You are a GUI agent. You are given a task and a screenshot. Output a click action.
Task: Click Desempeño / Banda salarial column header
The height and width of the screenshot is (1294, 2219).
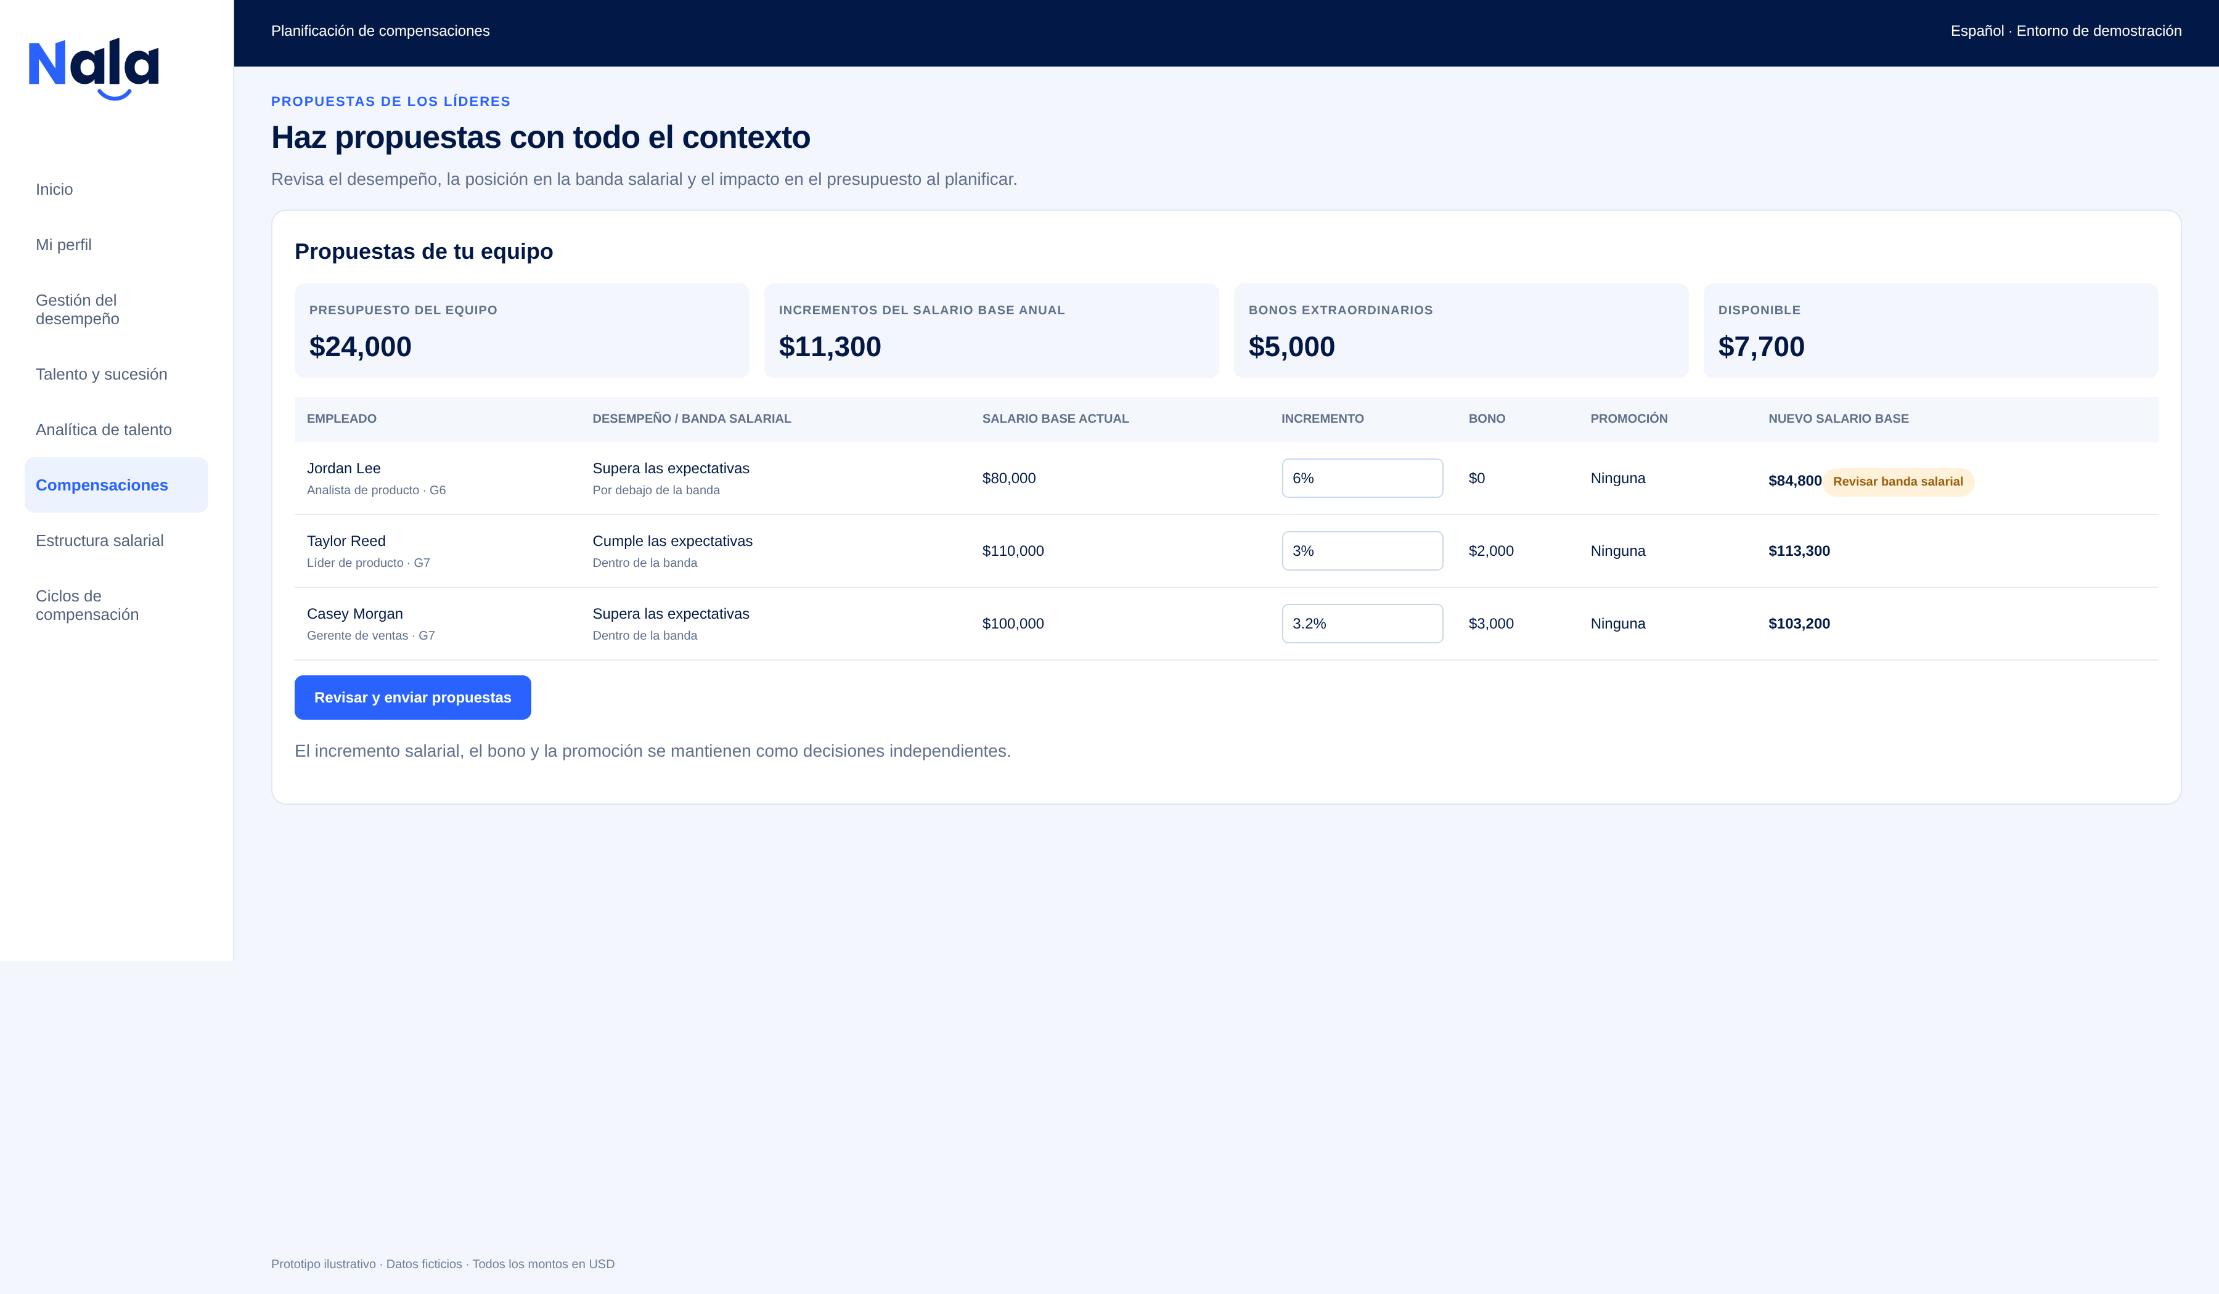[x=692, y=419]
